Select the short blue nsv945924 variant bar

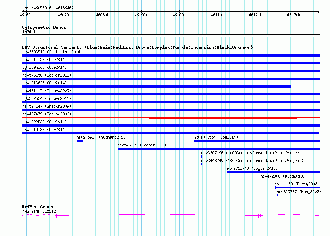point(80,141)
